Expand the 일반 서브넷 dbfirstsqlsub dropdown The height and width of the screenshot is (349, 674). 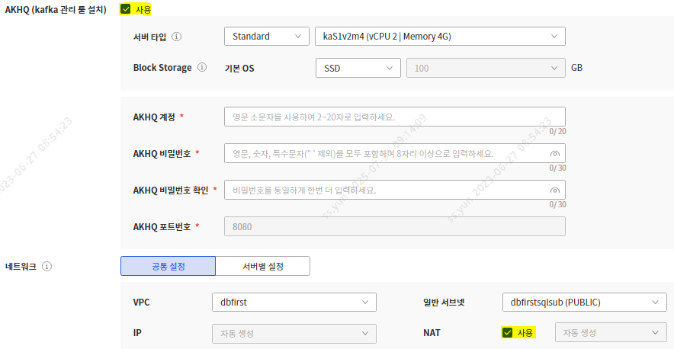tap(585, 303)
